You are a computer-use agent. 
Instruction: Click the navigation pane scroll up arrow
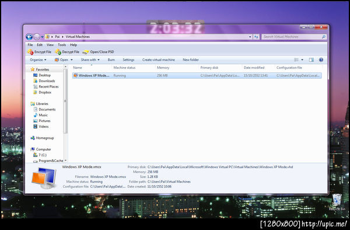[x=65, y=67]
